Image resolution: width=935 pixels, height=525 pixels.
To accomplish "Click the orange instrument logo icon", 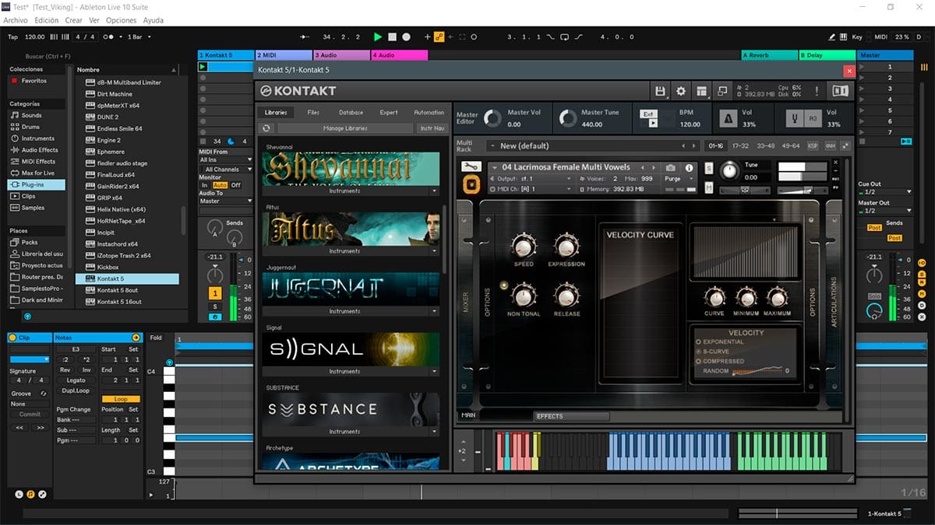I will pyautogui.click(x=470, y=184).
